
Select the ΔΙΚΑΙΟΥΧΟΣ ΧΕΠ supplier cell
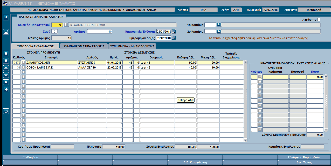[52, 63]
